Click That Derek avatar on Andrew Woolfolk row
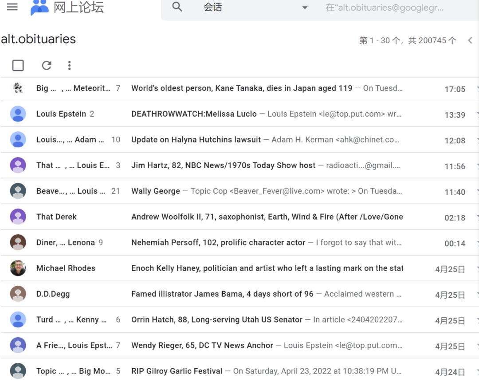Image resolution: width=479 pixels, height=382 pixels. click(x=18, y=217)
